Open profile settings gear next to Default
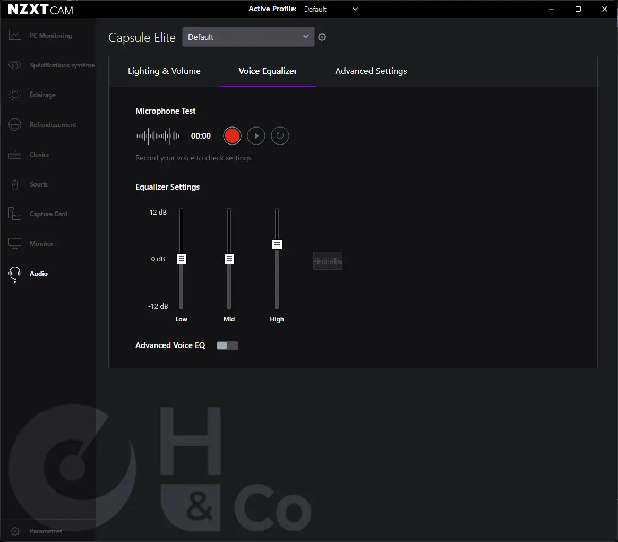This screenshot has width=618, height=542. (x=322, y=37)
